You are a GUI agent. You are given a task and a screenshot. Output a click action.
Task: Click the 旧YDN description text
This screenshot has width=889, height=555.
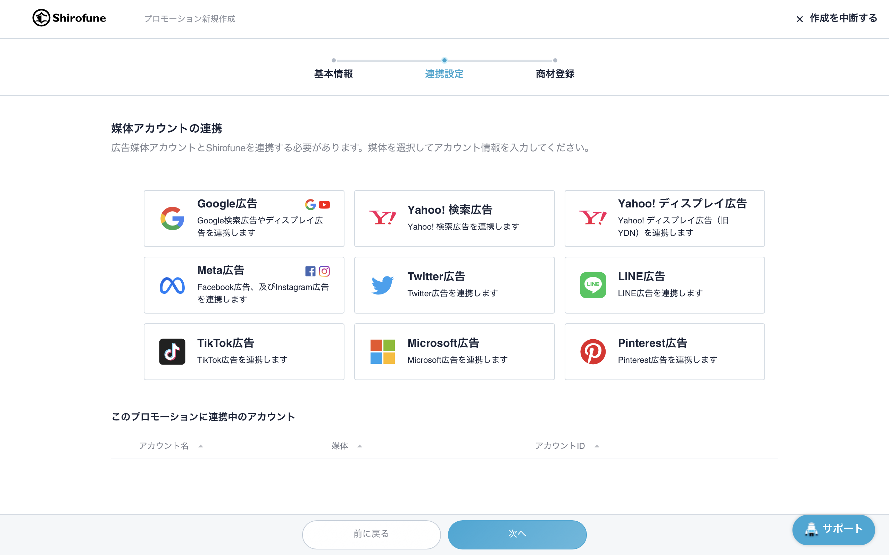point(674,227)
